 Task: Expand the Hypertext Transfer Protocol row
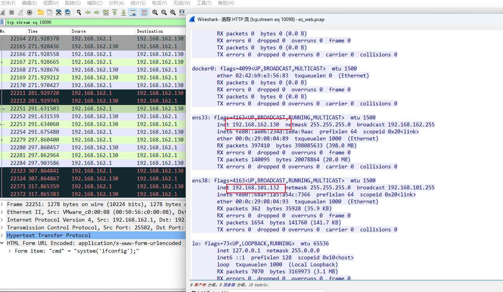point(2,235)
